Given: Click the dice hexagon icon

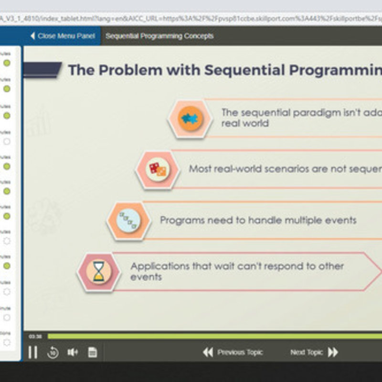Looking at the screenshot, I should 158,169.
